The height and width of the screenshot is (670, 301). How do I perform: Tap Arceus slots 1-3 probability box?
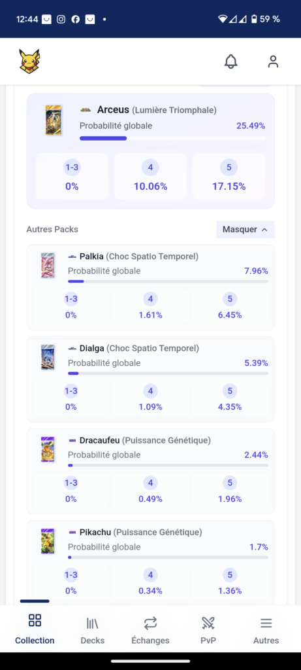click(x=72, y=176)
